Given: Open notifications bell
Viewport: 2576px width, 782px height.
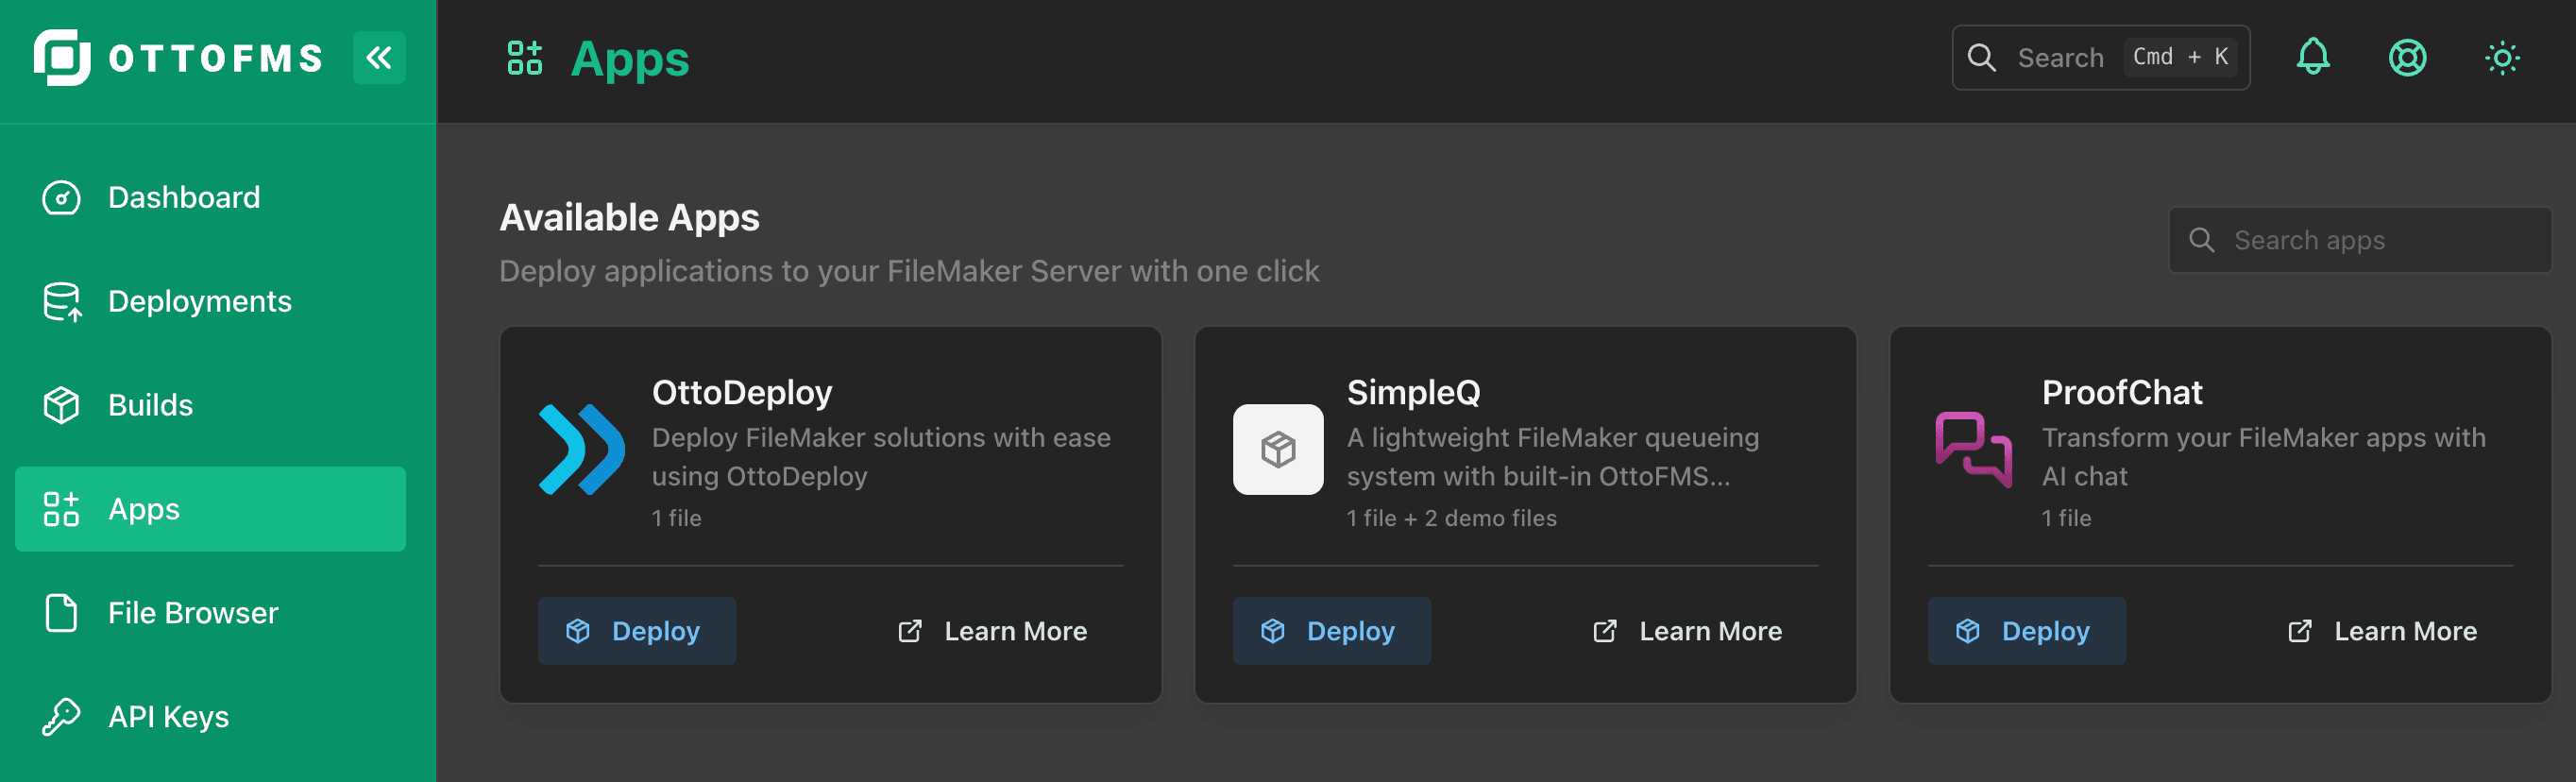Looking at the screenshot, I should coord(2312,57).
